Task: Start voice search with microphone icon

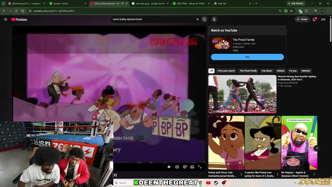Action: point(214,19)
